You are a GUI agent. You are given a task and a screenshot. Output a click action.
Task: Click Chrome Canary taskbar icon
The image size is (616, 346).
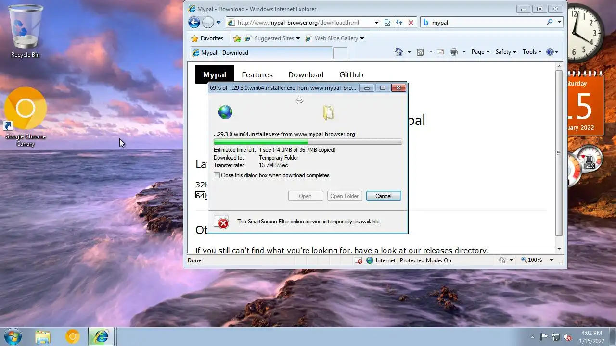72,336
